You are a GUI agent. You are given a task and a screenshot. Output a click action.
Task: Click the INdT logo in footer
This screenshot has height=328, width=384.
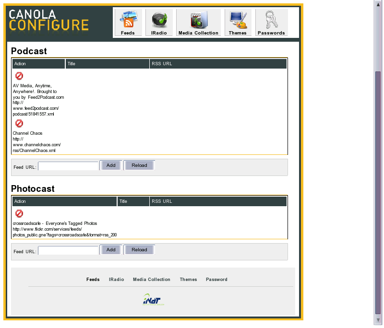coord(153,300)
